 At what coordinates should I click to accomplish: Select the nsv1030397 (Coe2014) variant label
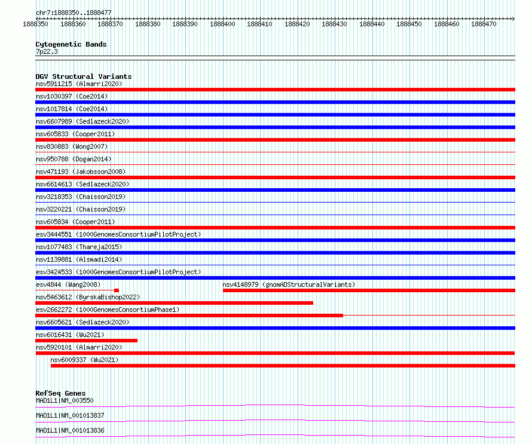[x=72, y=96]
